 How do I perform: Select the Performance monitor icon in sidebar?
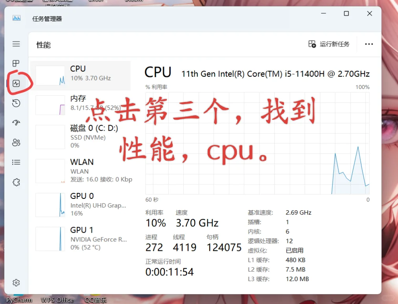[16, 83]
